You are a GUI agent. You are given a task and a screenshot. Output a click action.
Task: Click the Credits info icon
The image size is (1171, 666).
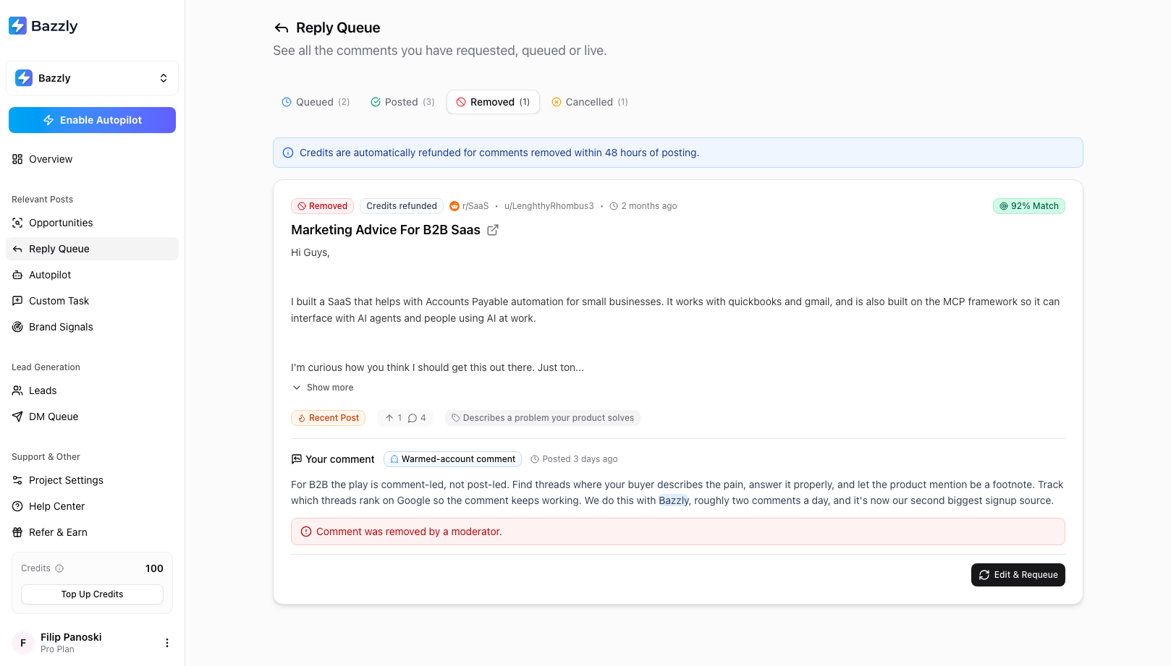pos(59,568)
